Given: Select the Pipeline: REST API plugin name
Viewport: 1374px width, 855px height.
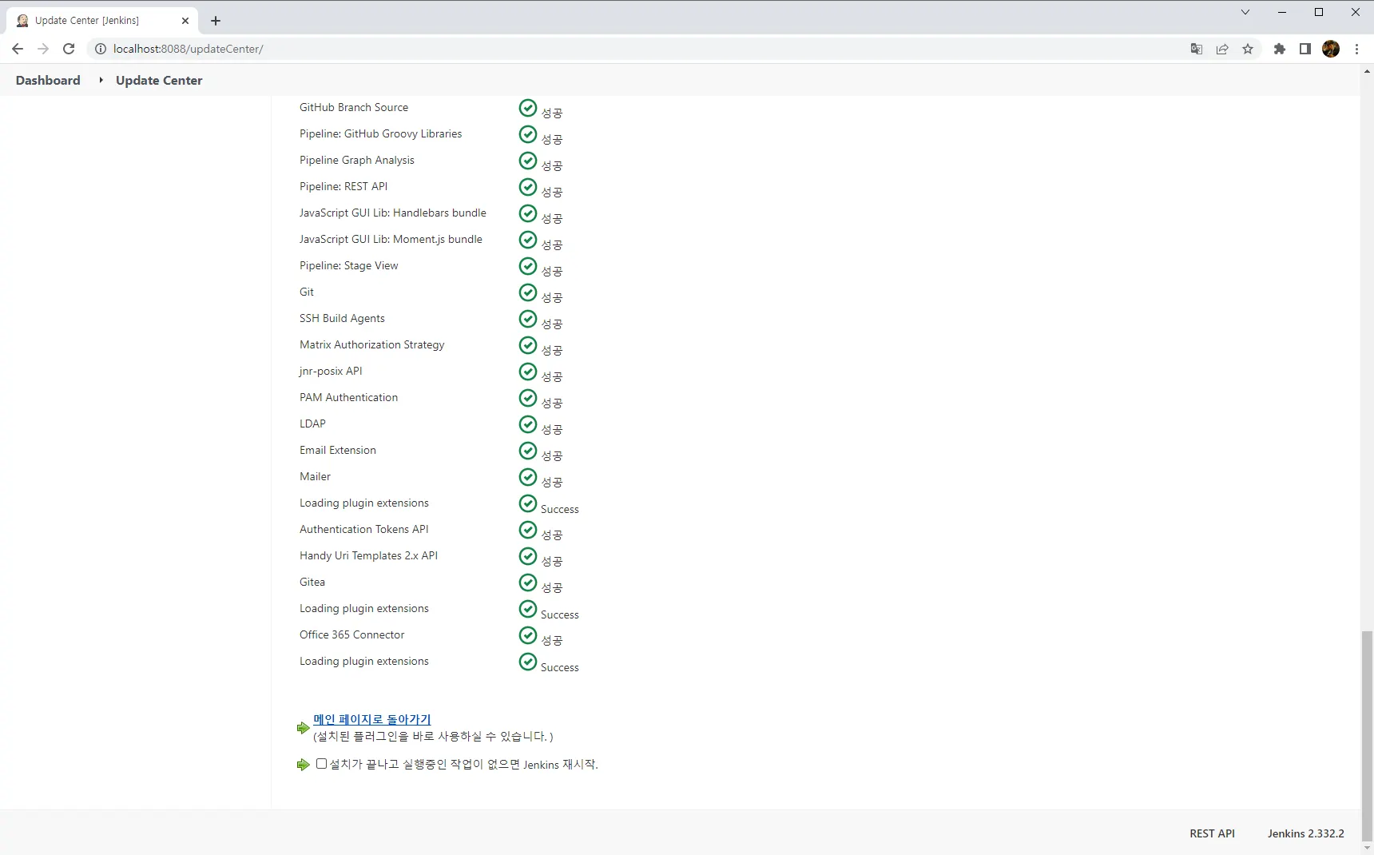Looking at the screenshot, I should [x=343, y=186].
